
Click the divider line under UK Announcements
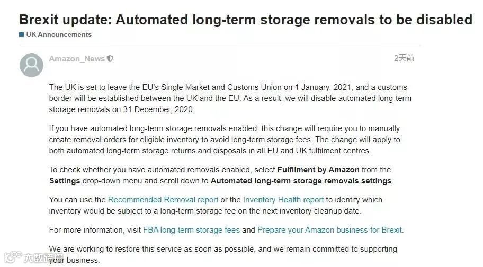coord(220,45)
